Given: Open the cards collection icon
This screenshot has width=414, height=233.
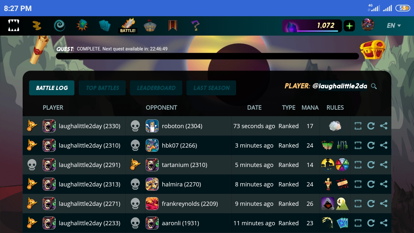Looking at the screenshot, I should coord(105,26).
